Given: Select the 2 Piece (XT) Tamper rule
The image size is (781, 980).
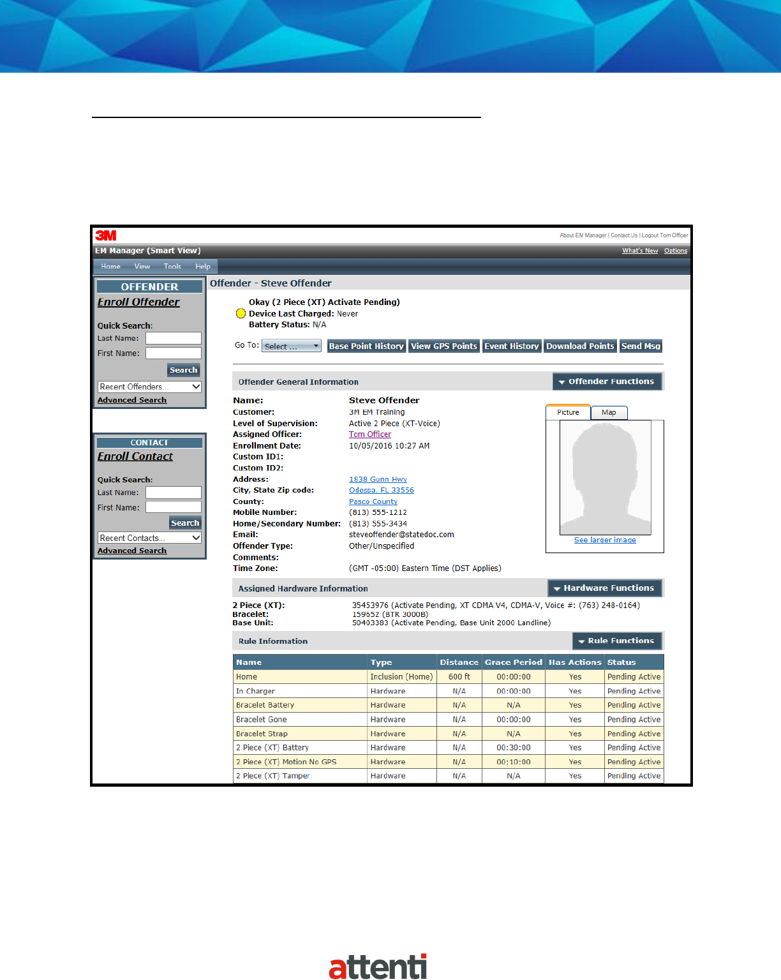Looking at the screenshot, I should tap(272, 776).
